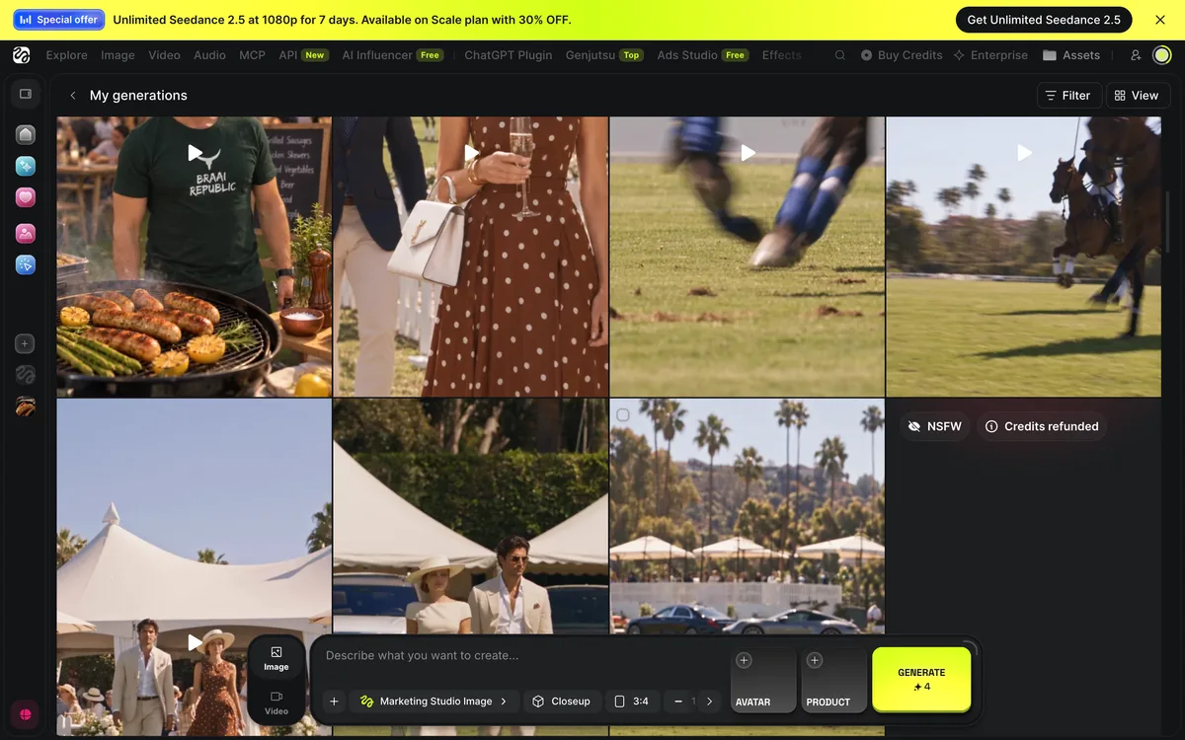This screenshot has width=1185, height=740.
Task: Add an Avatar reference
Action: click(763, 680)
